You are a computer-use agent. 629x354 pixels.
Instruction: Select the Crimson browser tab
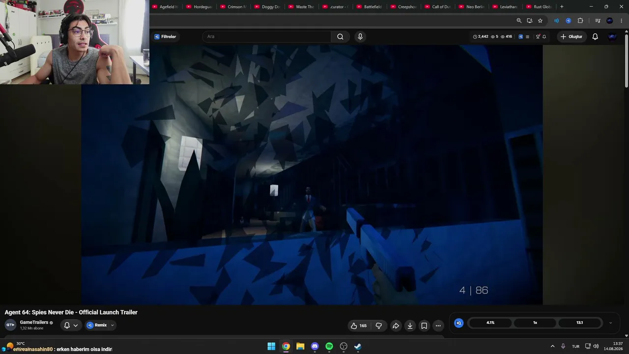point(233,7)
